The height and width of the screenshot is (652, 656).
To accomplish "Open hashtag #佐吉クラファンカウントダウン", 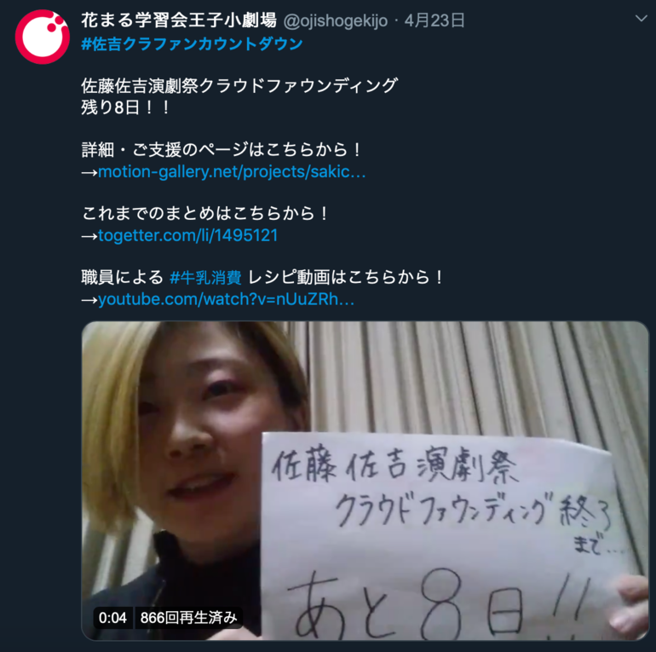I will tap(192, 44).
